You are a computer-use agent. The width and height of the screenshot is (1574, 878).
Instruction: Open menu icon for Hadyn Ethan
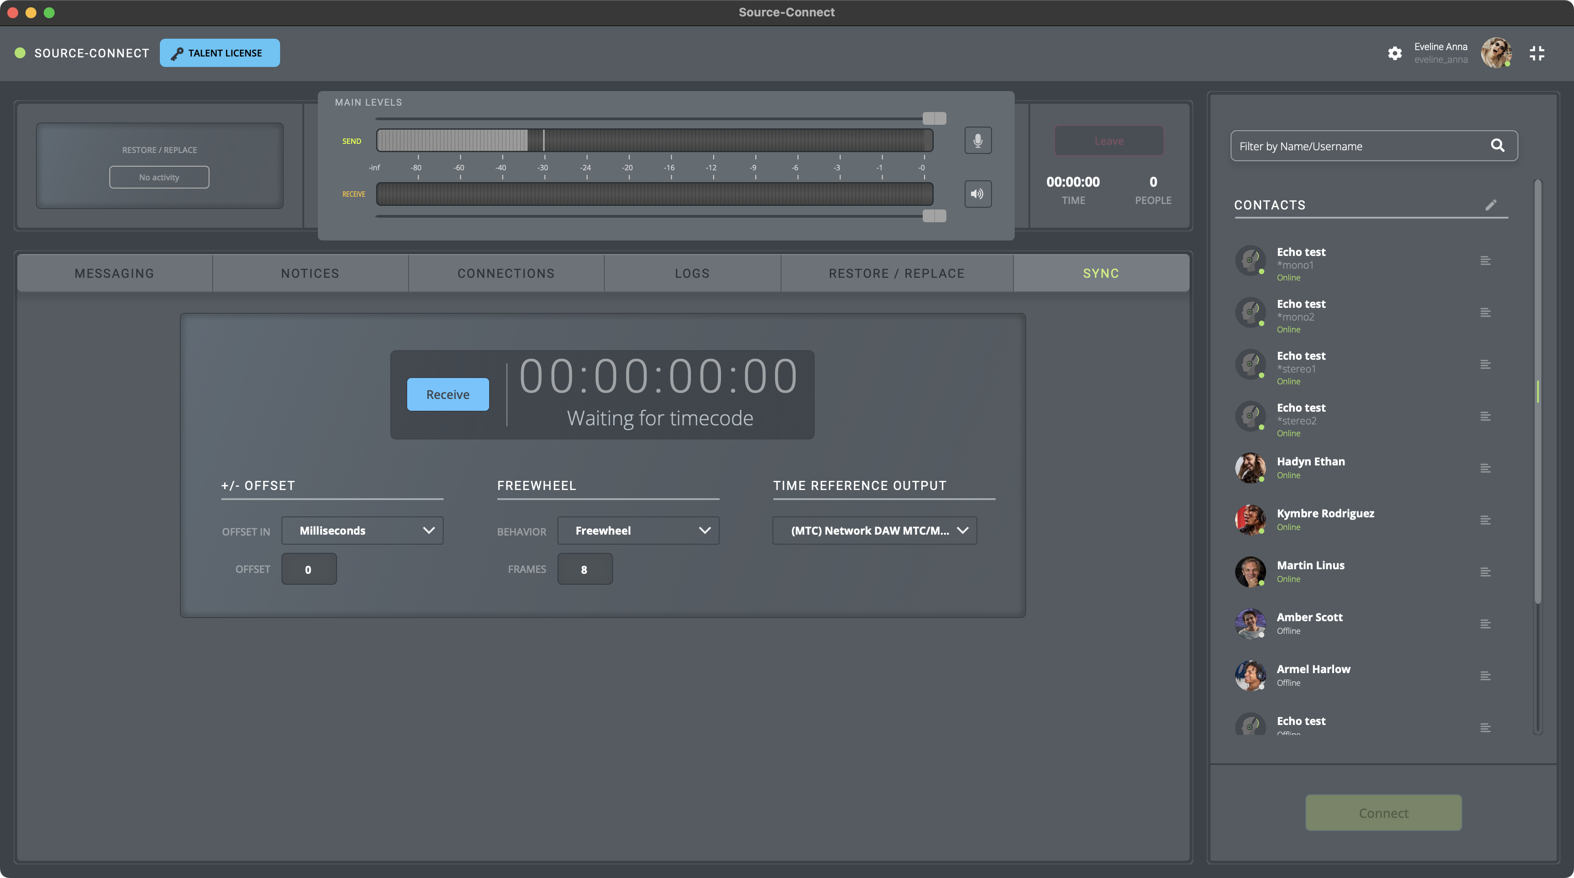(1485, 468)
